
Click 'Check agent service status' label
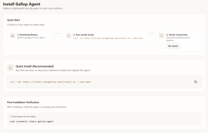tap(23, 117)
